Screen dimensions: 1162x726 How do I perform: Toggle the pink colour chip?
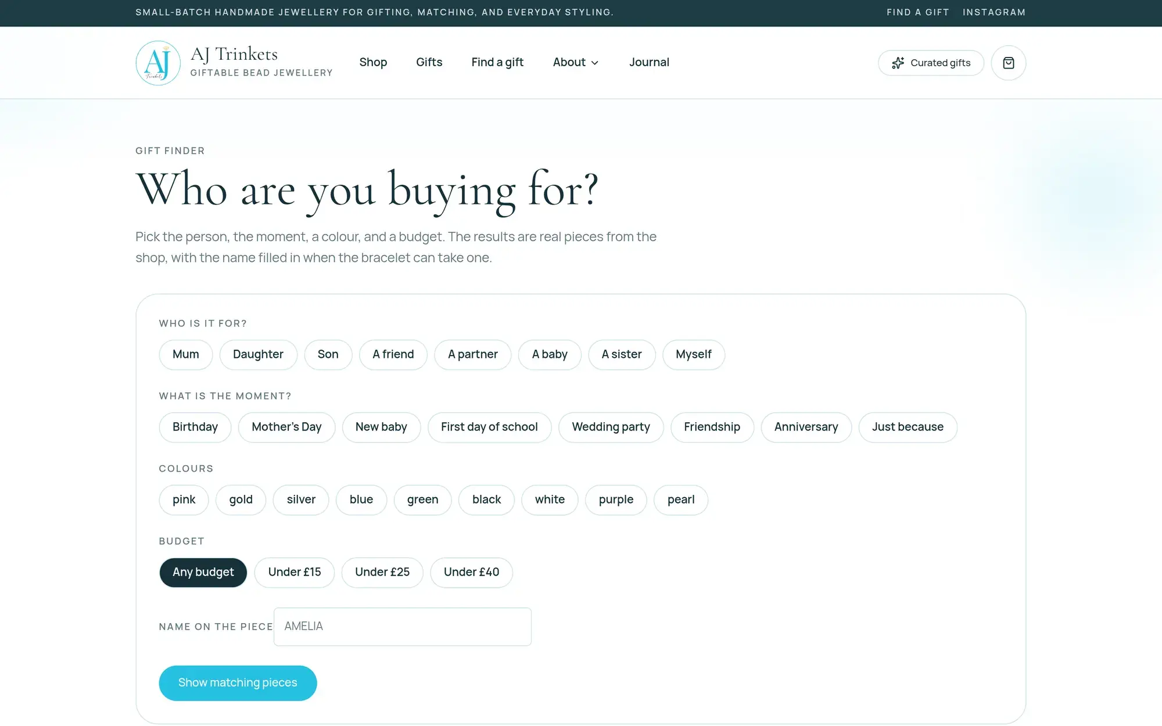184,499
